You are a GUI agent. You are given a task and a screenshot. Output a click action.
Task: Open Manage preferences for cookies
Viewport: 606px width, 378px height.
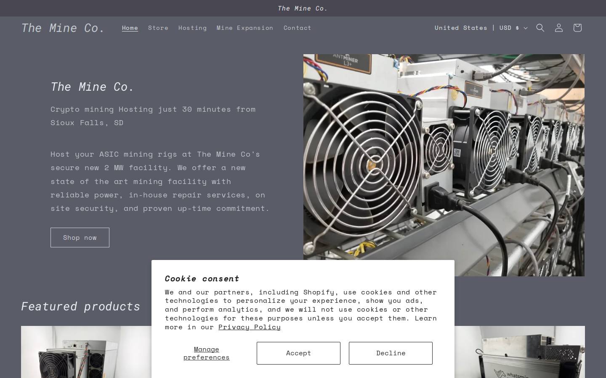(x=207, y=353)
